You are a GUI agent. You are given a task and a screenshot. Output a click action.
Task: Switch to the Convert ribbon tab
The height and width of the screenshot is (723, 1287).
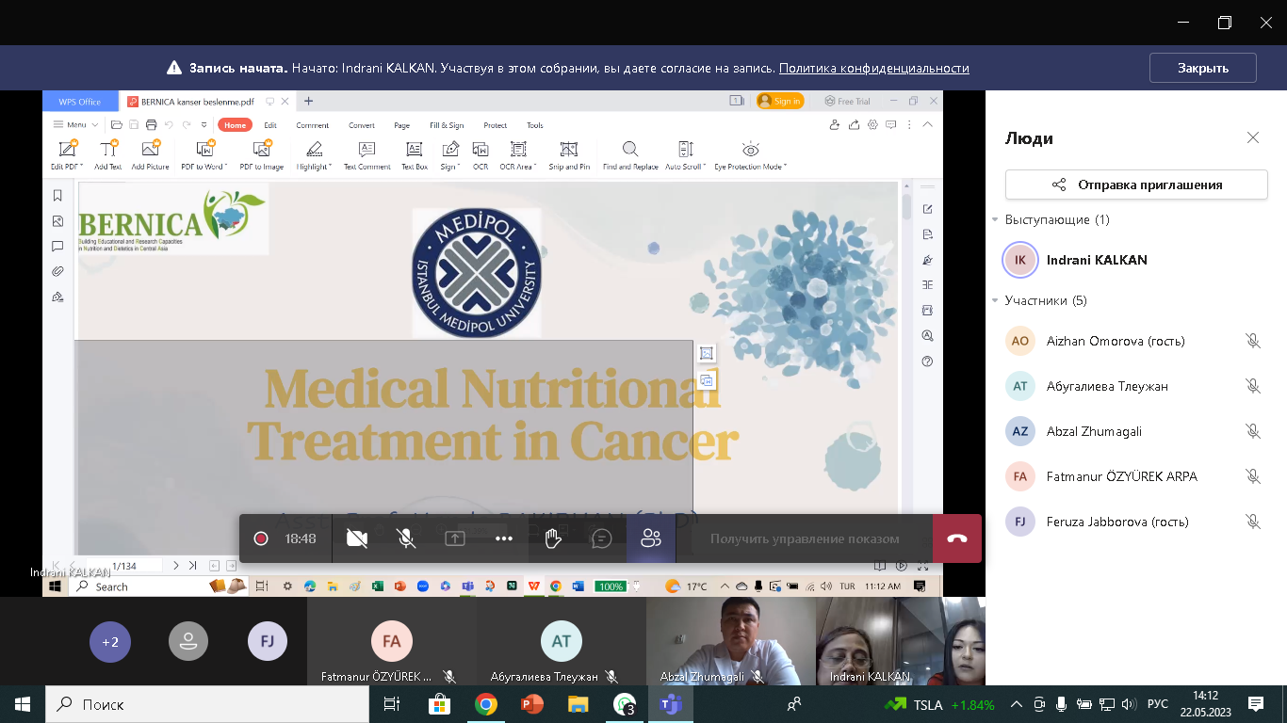(x=362, y=124)
